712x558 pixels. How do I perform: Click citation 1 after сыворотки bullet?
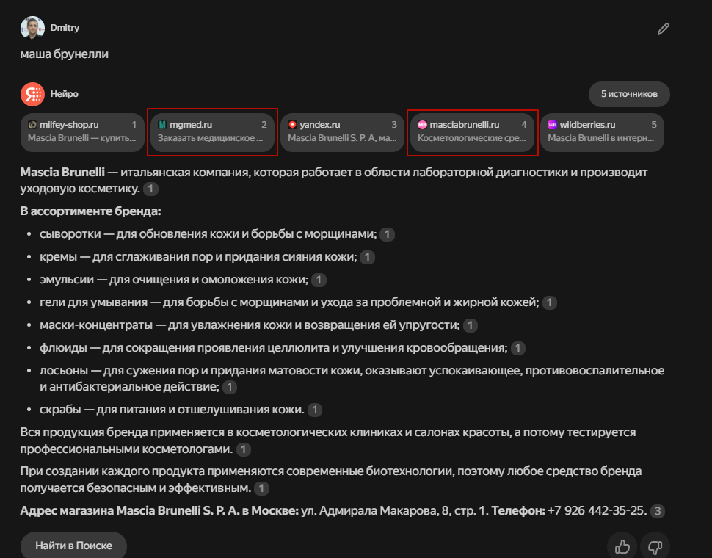pos(387,234)
